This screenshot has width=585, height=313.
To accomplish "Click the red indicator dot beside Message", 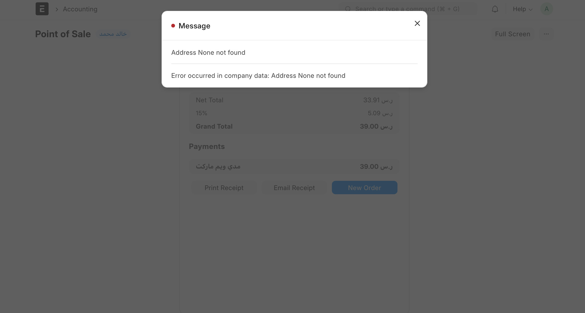I will click(173, 26).
